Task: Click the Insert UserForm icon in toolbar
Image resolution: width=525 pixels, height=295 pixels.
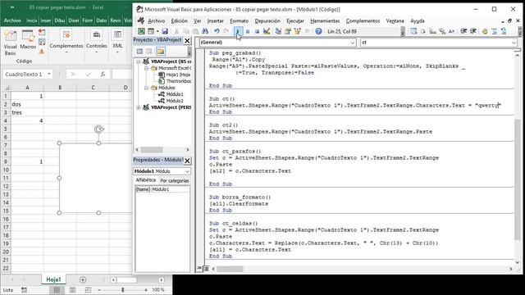Action: click(151, 31)
